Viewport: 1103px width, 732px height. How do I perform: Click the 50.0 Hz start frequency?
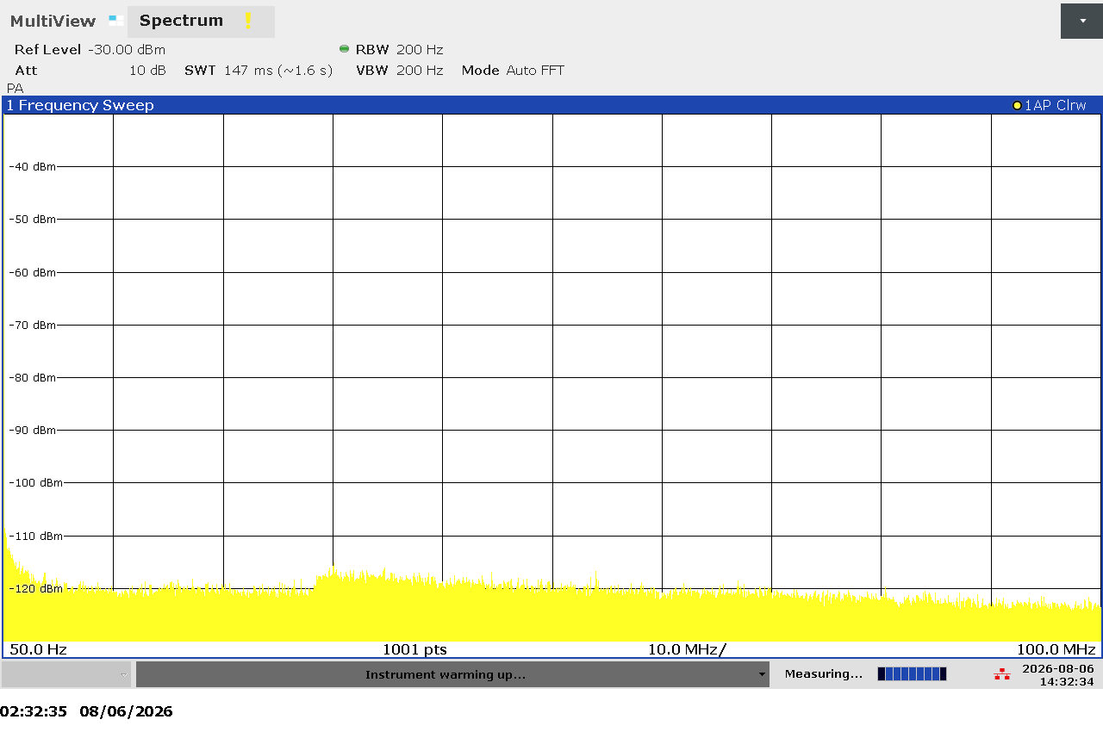coord(38,649)
